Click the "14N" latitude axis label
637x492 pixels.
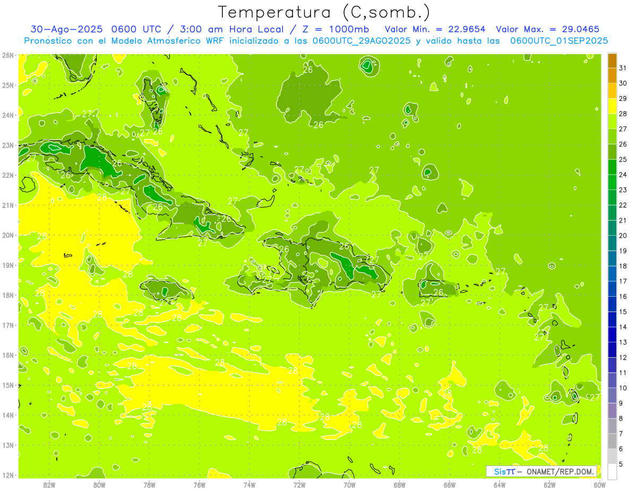click(8, 415)
